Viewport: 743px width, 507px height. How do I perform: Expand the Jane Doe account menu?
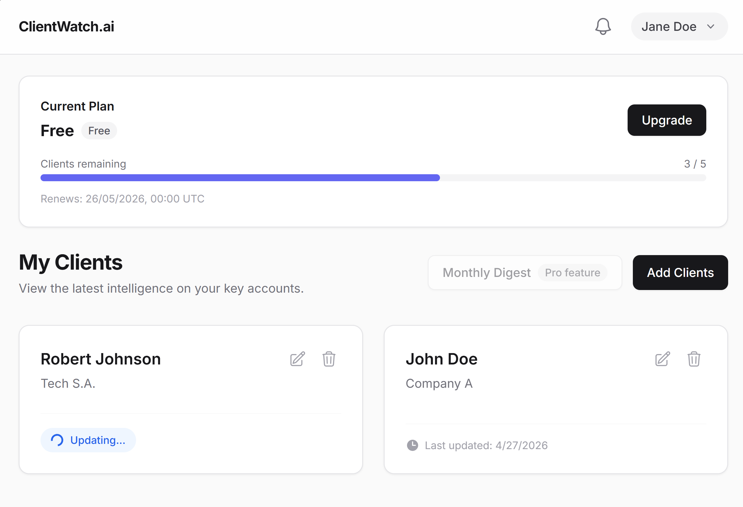[x=679, y=26]
